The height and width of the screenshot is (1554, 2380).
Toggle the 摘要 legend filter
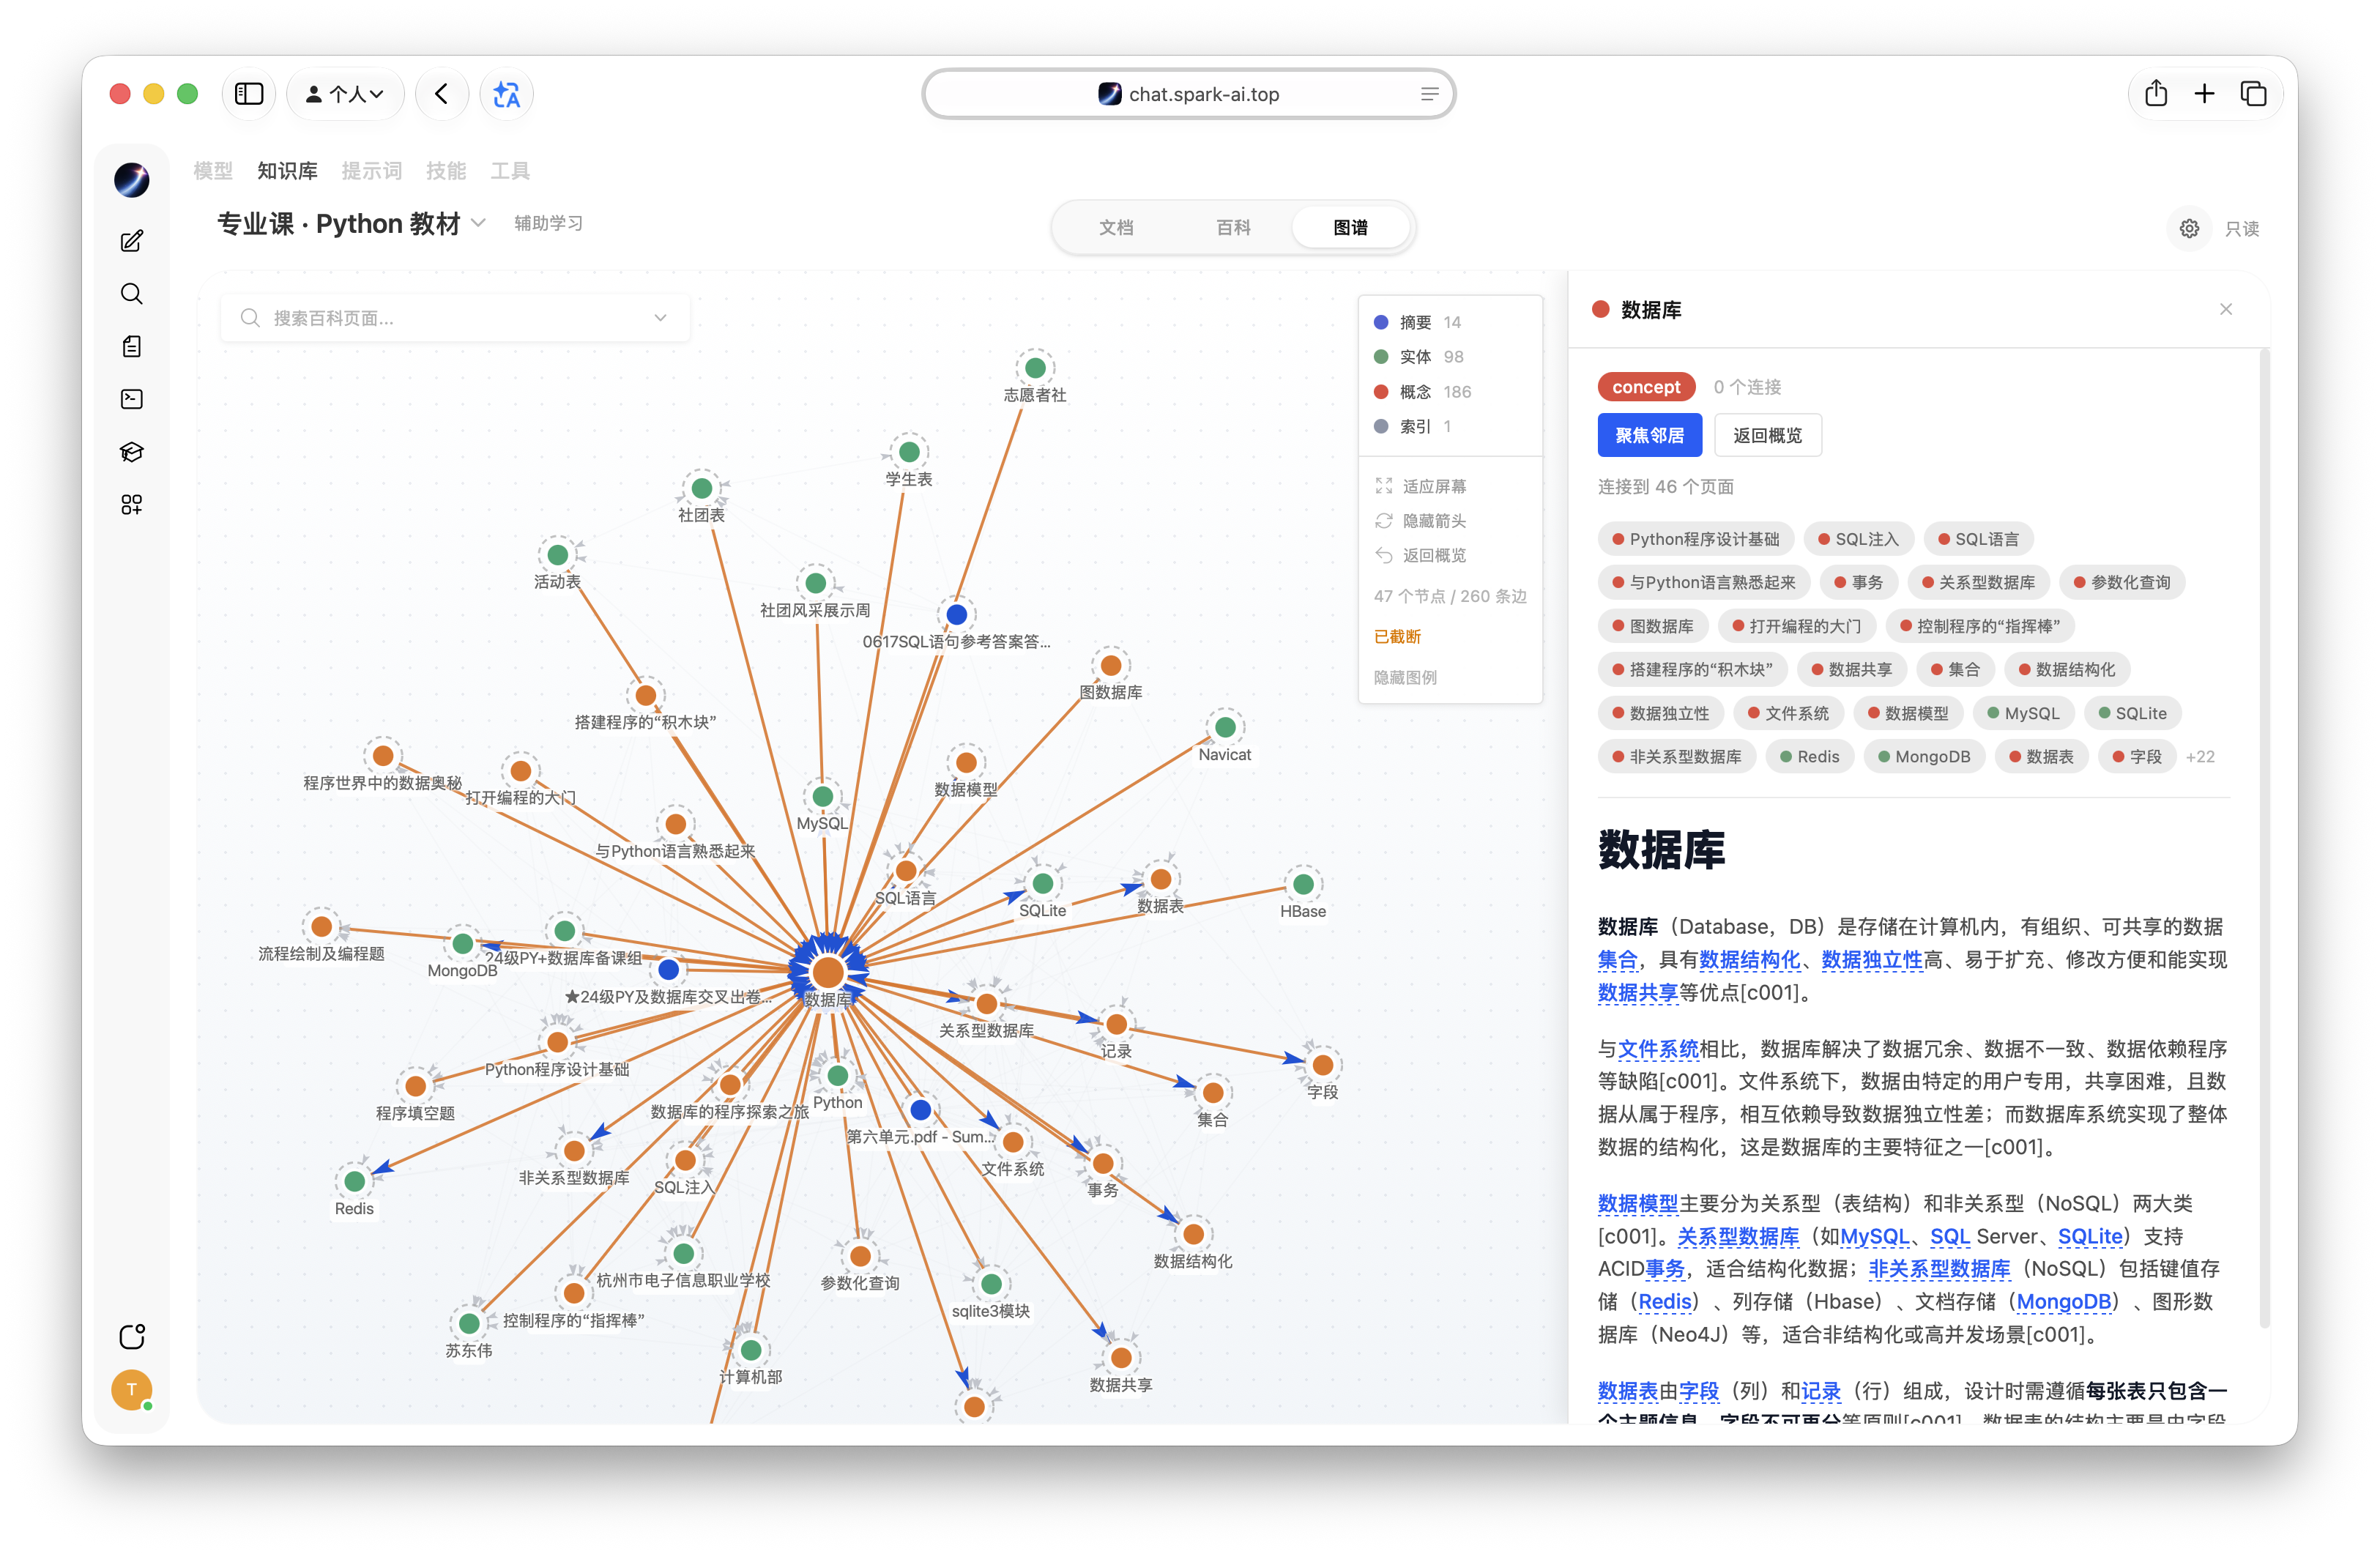(x=1417, y=322)
